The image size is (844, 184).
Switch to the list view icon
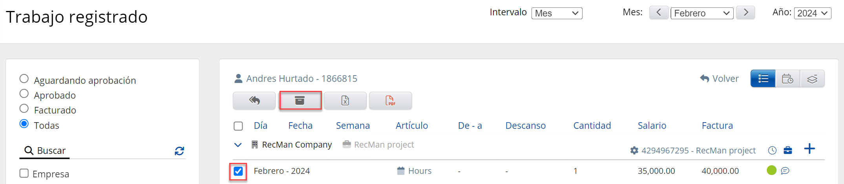tap(763, 79)
